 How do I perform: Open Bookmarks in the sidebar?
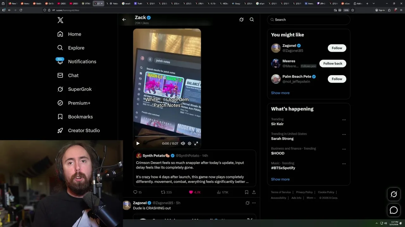[75, 117]
